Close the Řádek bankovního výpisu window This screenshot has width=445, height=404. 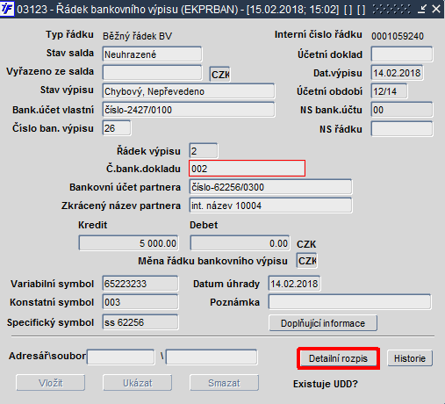coord(436,10)
